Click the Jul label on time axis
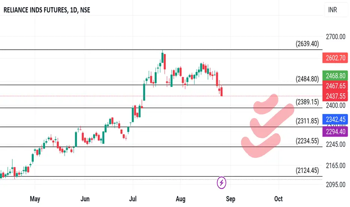This screenshot has width=350, height=207. 133,199
